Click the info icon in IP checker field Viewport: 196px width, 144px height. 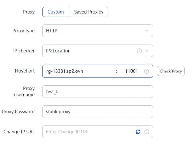pyautogui.click(x=139, y=51)
